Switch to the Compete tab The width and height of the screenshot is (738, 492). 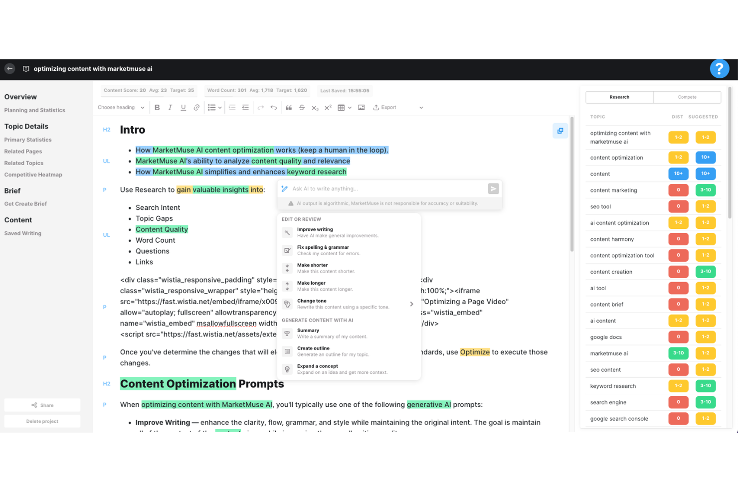(687, 97)
